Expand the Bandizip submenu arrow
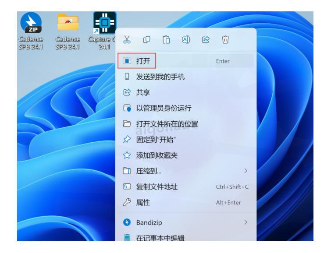 (246, 222)
